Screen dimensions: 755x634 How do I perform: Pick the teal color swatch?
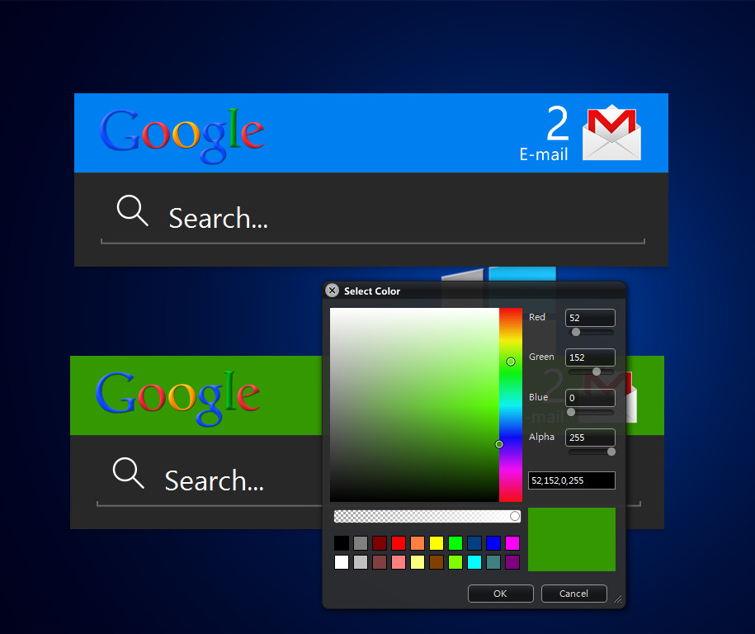(x=493, y=562)
